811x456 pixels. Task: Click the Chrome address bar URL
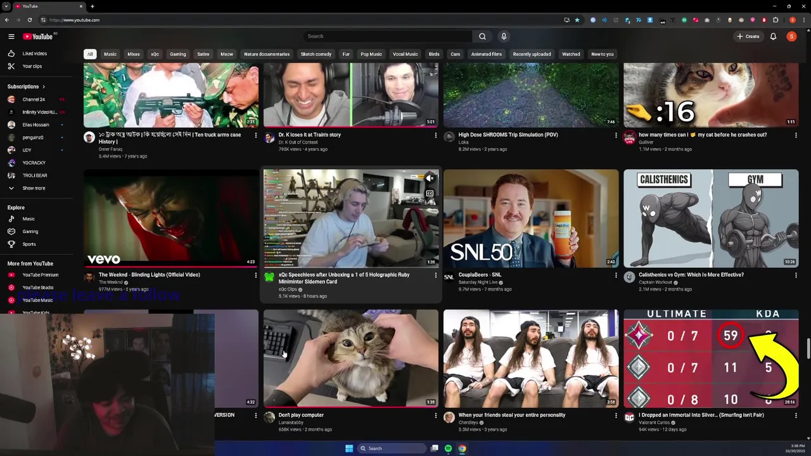tap(75, 20)
